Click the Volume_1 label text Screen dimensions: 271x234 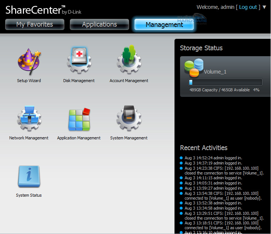click(x=215, y=72)
